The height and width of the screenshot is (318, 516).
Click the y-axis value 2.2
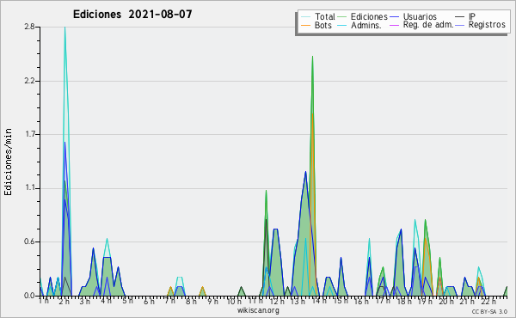click(x=30, y=81)
